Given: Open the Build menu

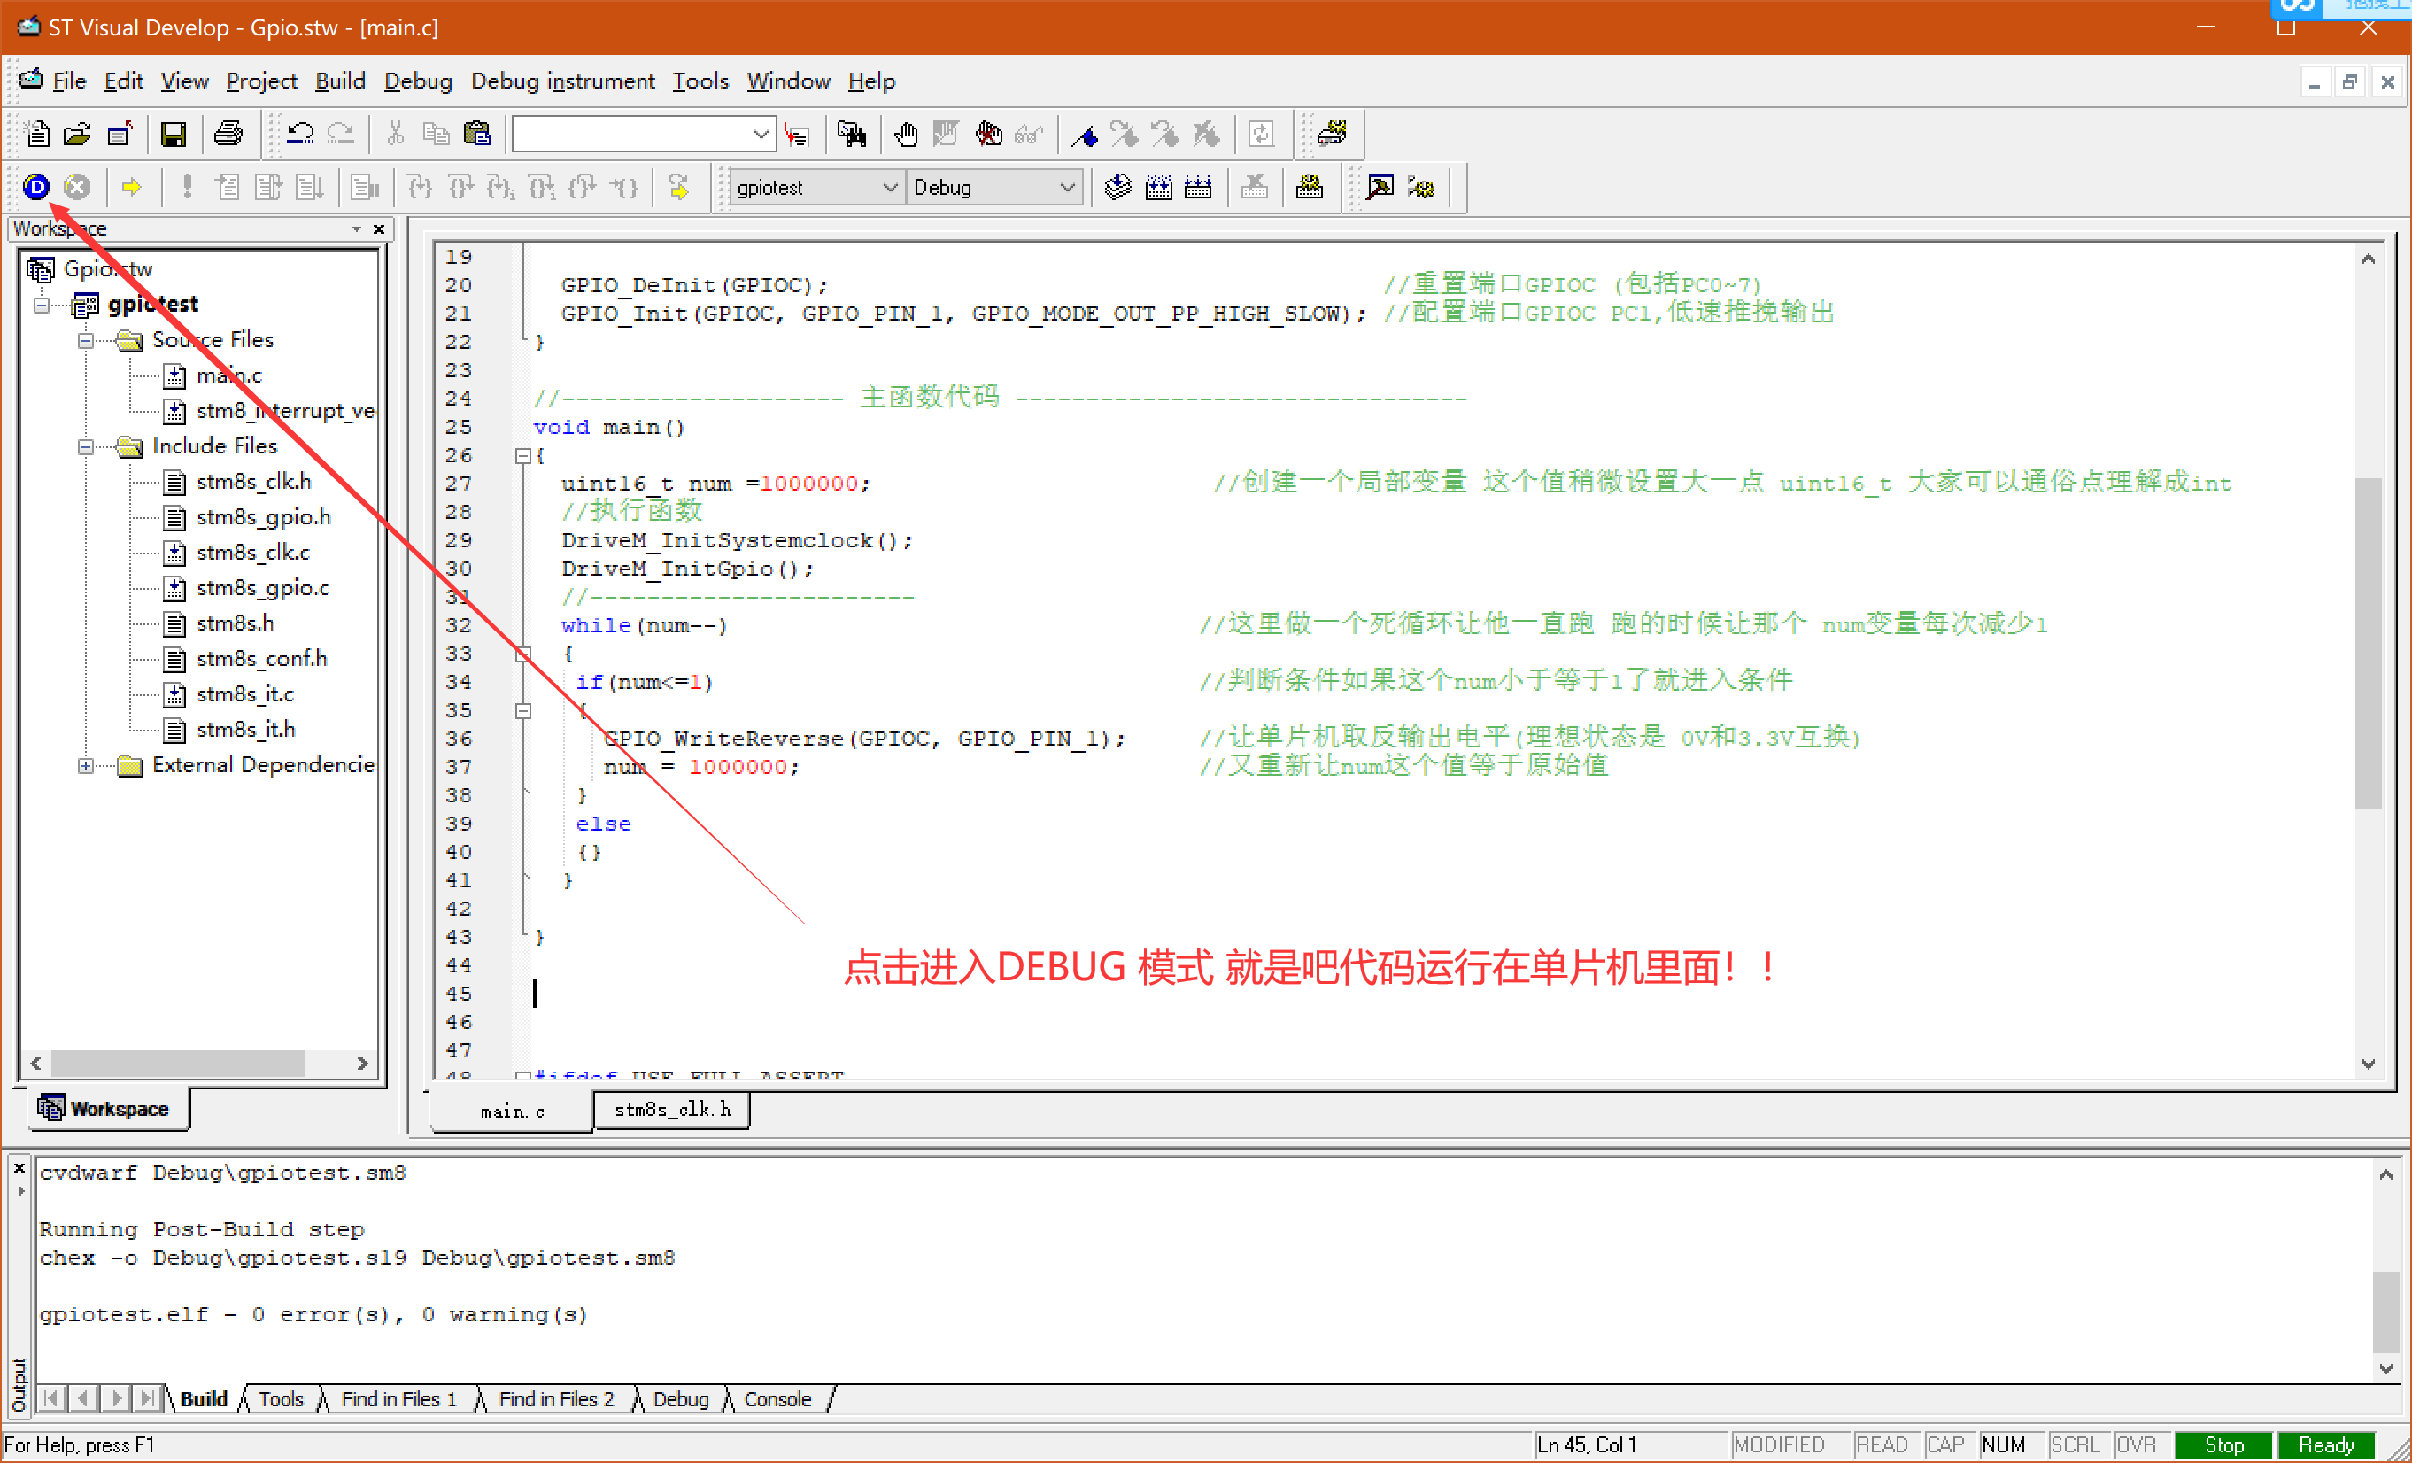Looking at the screenshot, I should [x=339, y=80].
